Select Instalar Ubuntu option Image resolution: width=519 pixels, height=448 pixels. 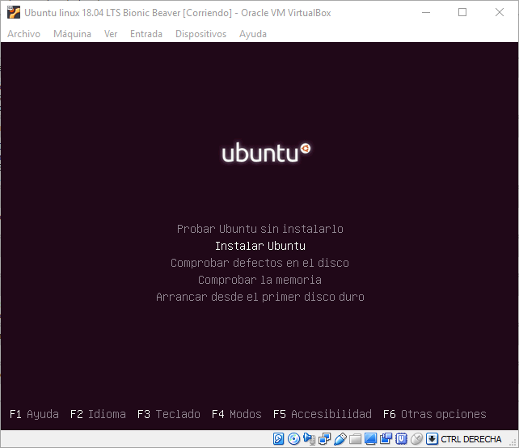[x=260, y=246]
